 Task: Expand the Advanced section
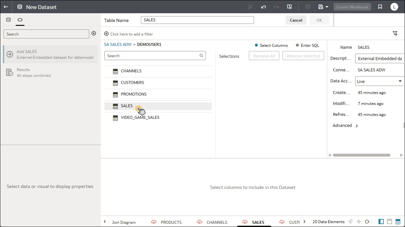[345, 126]
